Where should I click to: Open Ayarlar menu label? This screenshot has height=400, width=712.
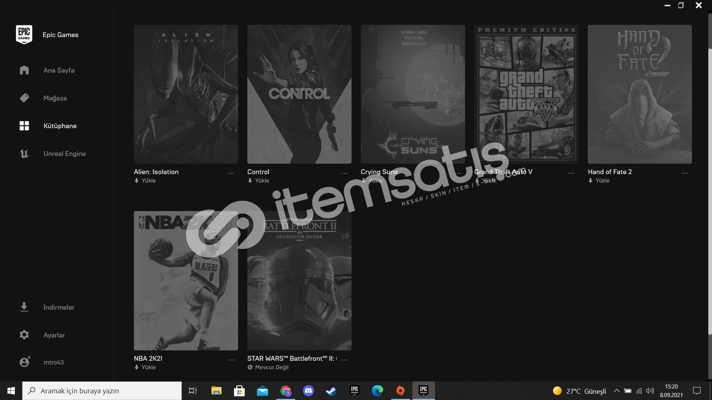click(x=54, y=335)
